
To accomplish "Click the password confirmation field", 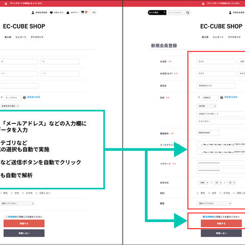I will click(221, 170).
